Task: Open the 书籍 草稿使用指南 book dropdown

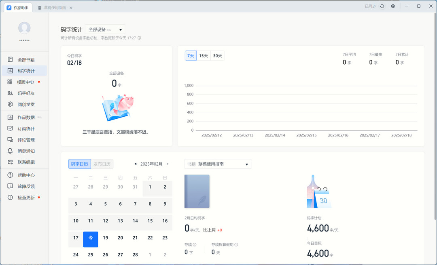Action: [x=218, y=164]
